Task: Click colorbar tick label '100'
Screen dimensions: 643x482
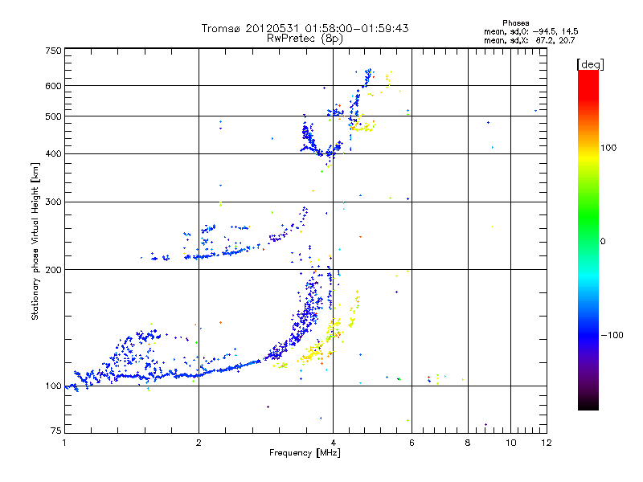Action: 608,148
